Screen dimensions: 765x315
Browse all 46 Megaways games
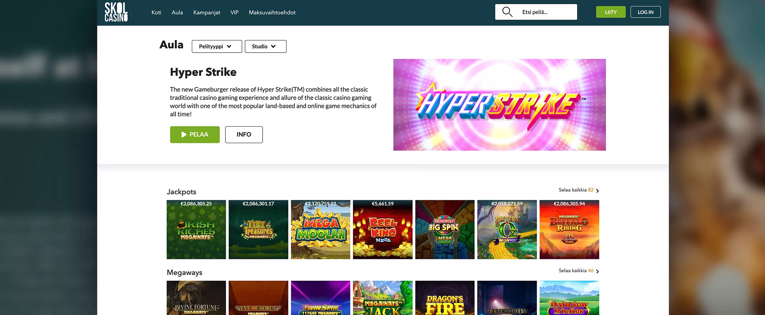pyautogui.click(x=579, y=271)
